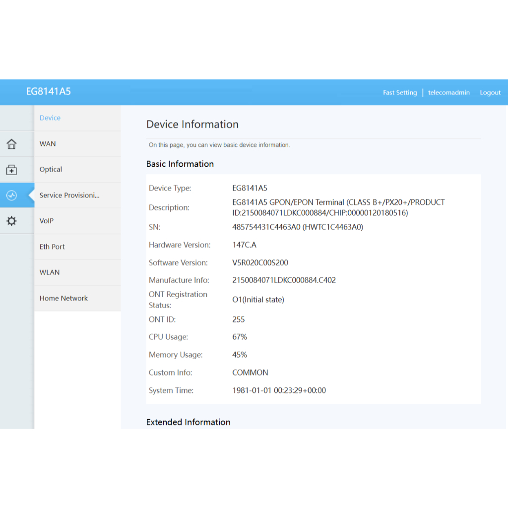Screen dimensions: 508x508
Task: Open the Home Network menu item
Action: [x=63, y=298]
